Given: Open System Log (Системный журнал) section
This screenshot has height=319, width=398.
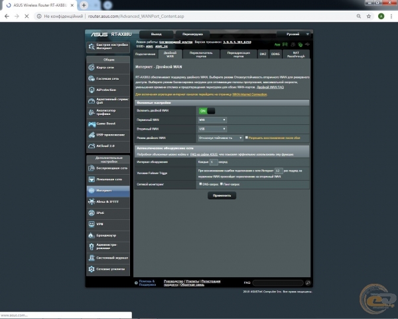Looking at the screenshot, I should 108,258.
